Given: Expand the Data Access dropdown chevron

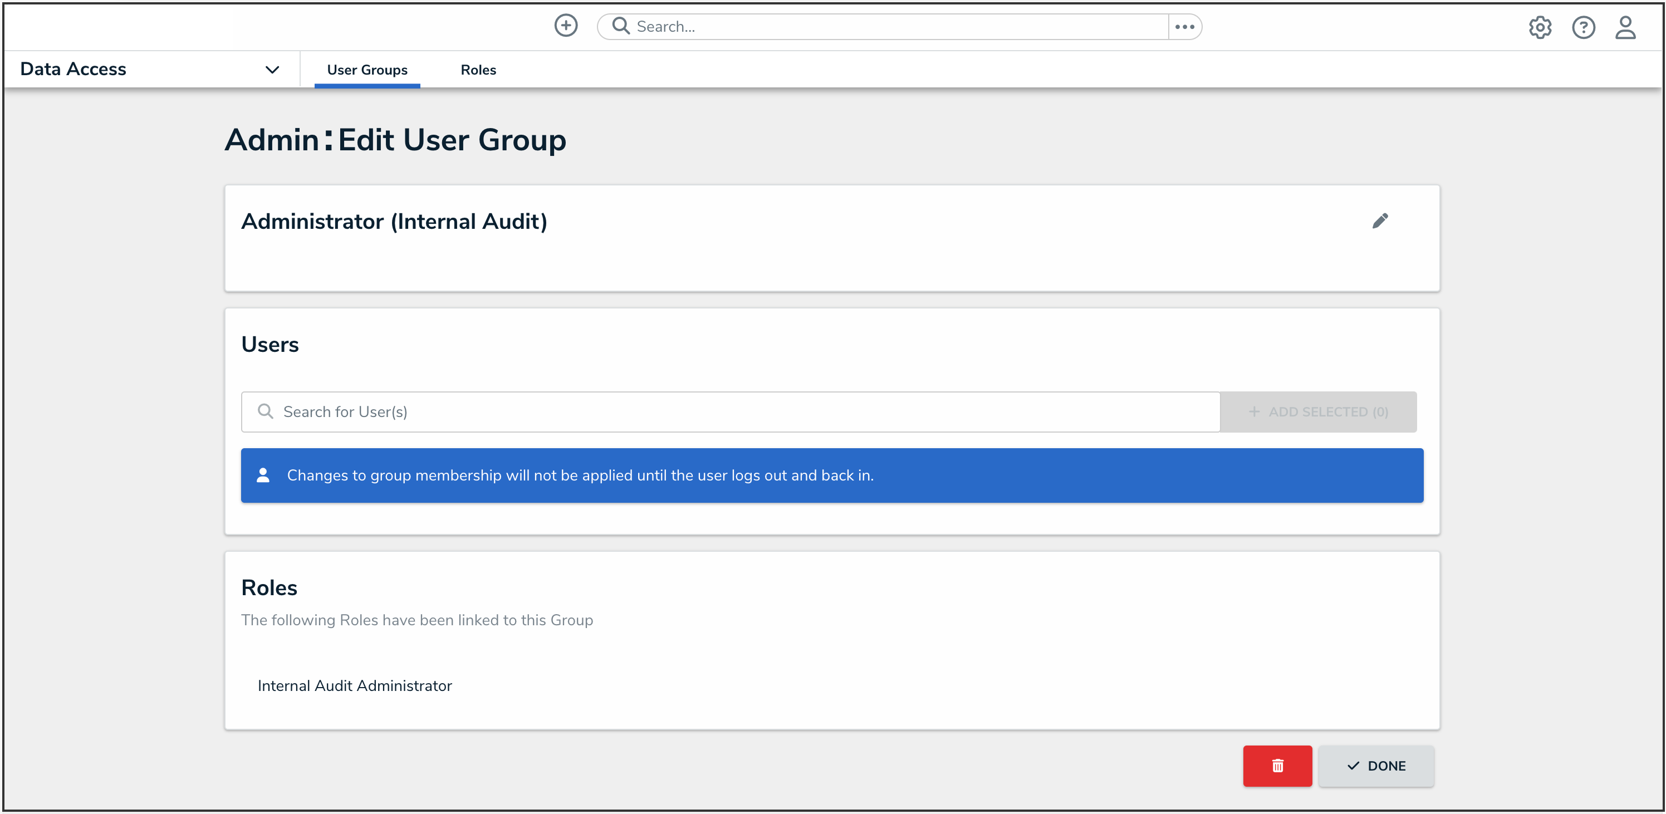Looking at the screenshot, I should tap(272, 70).
